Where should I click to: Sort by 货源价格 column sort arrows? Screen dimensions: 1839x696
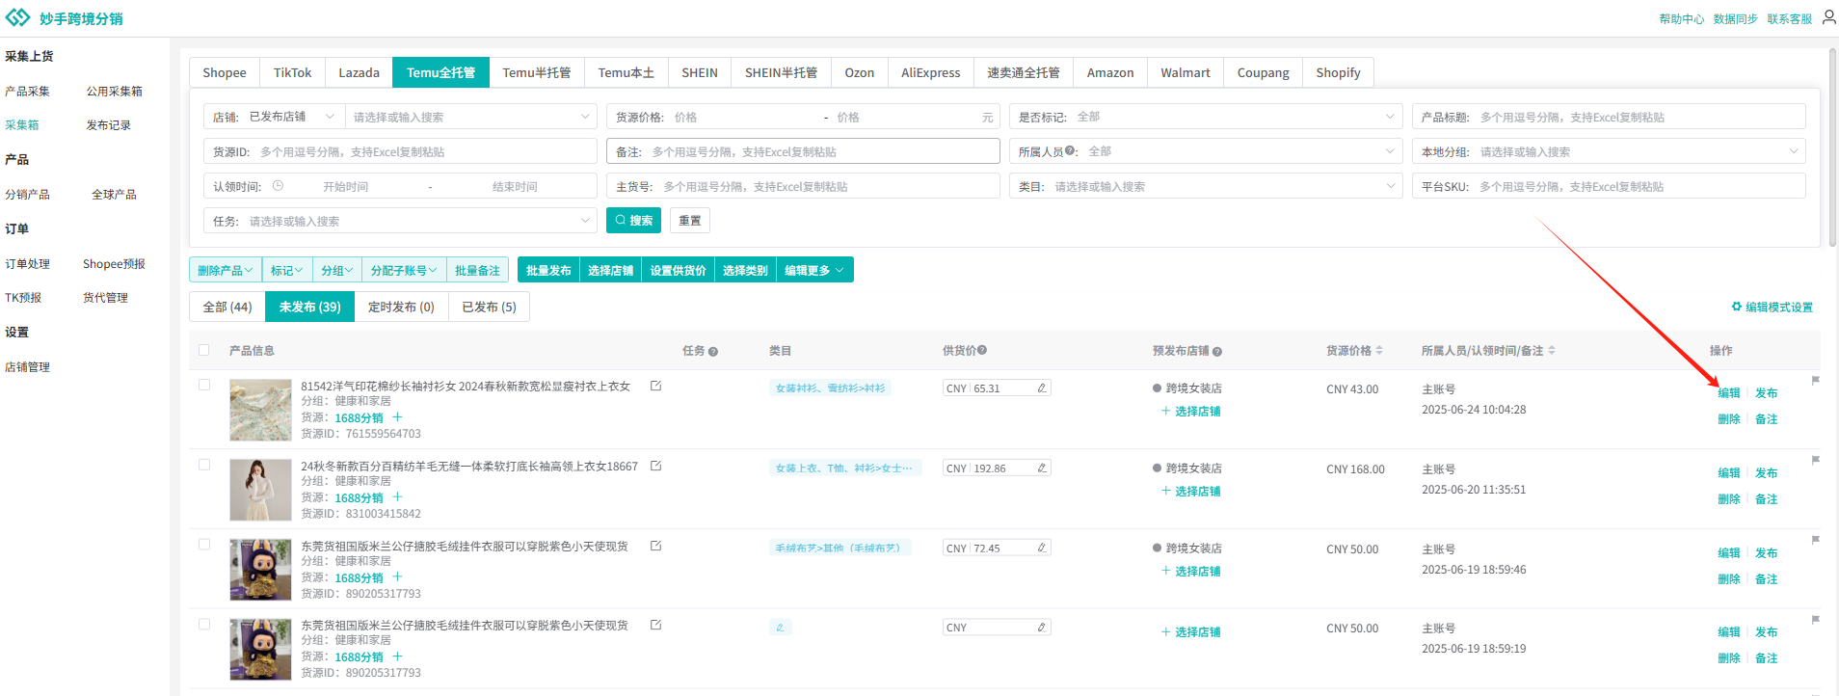click(x=1379, y=351)
